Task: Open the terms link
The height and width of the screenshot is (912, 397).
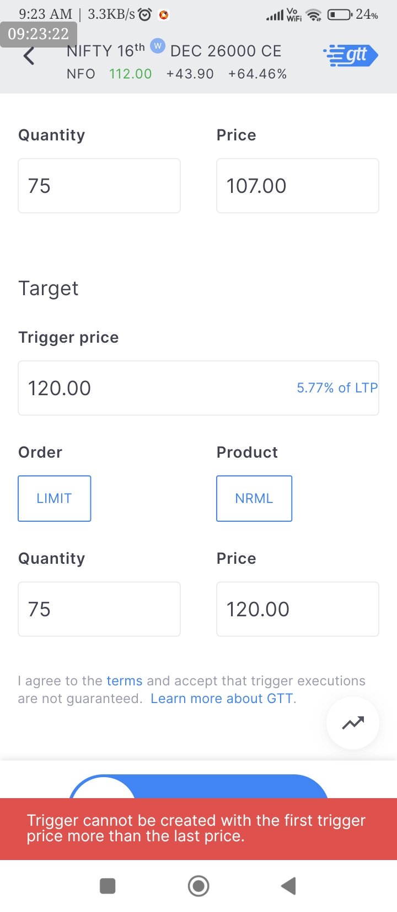Action: click(125, 681)
